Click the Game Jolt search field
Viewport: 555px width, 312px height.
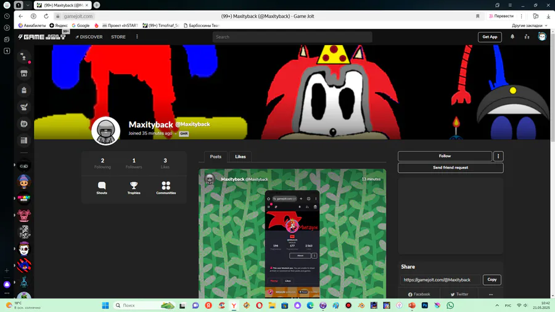pyautogui.click(x=292, y=37)
